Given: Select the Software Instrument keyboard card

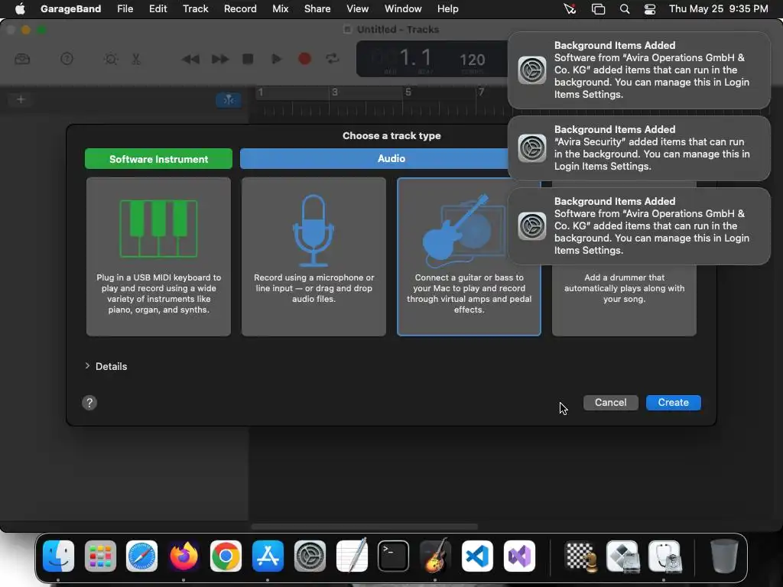Looking at the screenshot, I should click(158, 257).
